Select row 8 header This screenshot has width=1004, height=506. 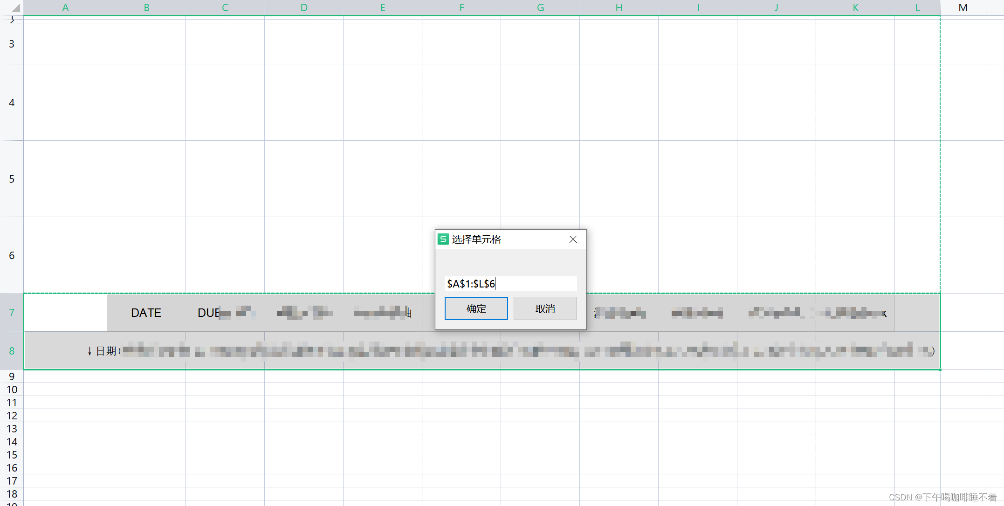click(x=12, y=351)
